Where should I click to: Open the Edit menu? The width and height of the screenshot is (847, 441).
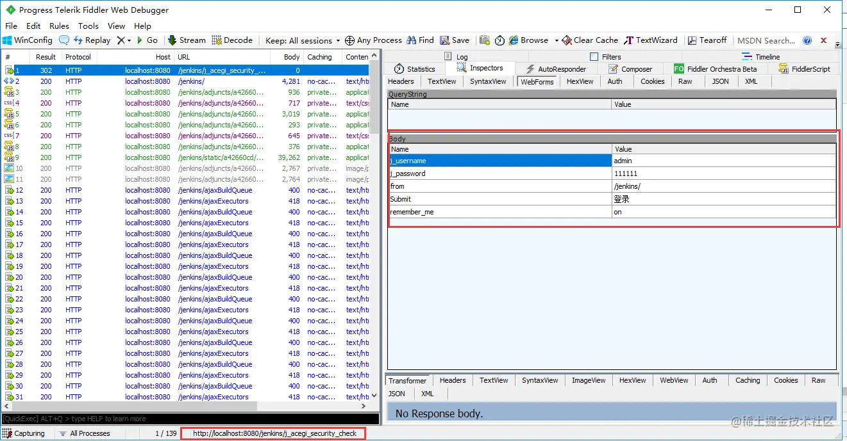[33, 26]
